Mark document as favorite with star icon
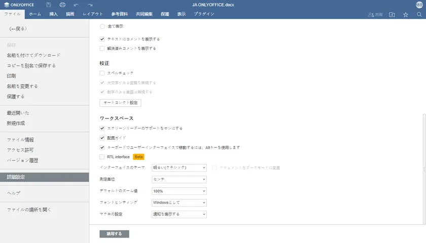 (x=406, y=15)
